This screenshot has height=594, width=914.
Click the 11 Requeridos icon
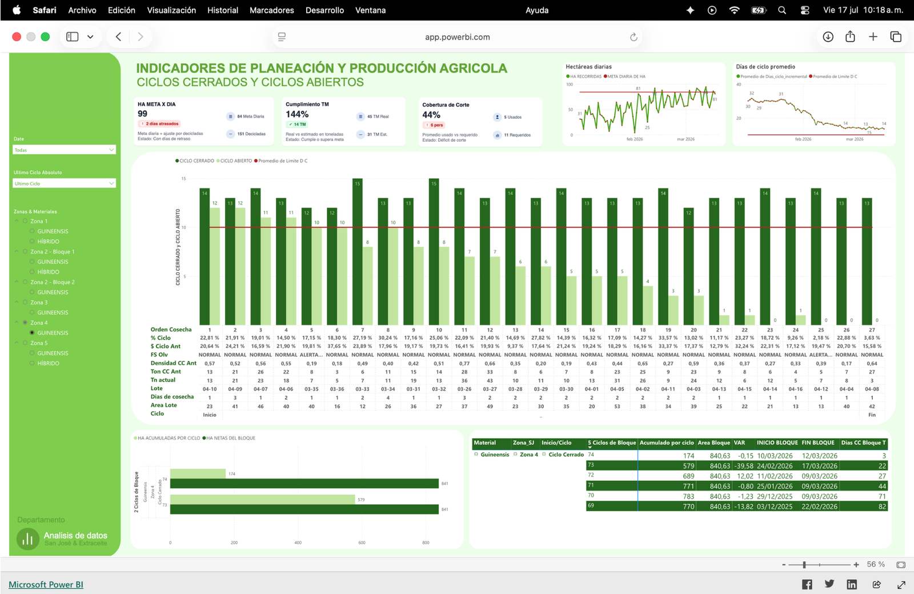coord(497,135)
